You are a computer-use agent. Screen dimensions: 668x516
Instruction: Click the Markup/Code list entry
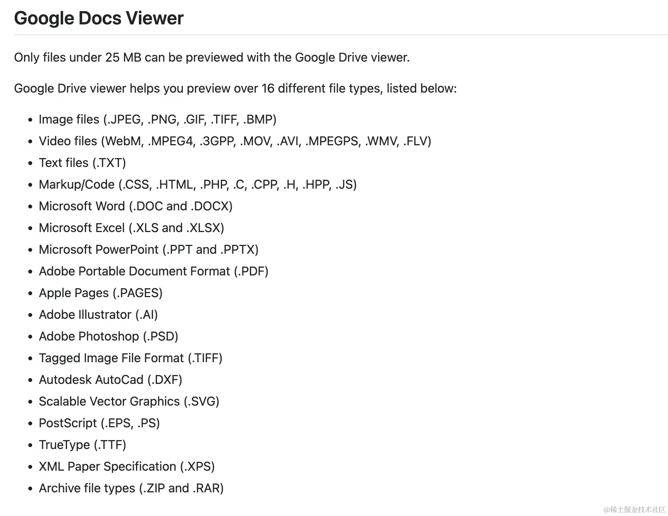click(198, 184)
